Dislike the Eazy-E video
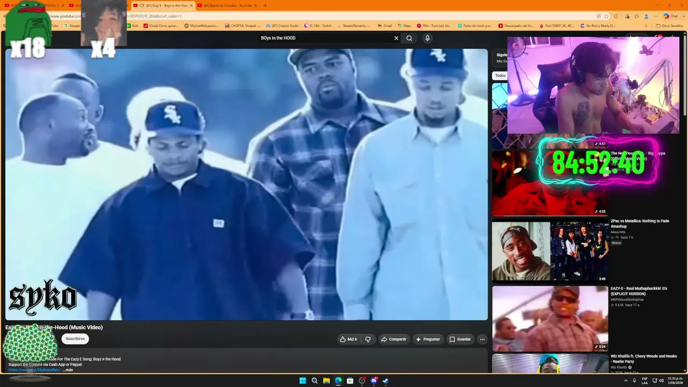The width and height of the screenshot is (688, 387). (368, 339)
